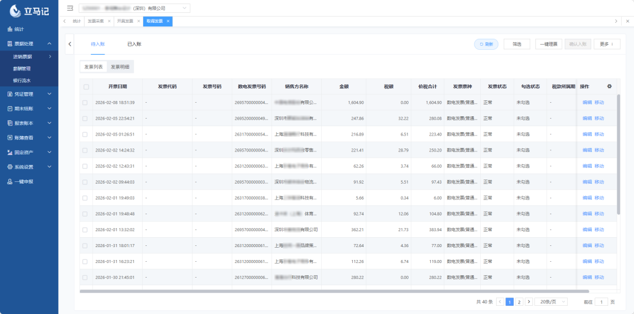This screenshot has height=314, width=634.
Task: Open the 20条/页 page size dropdown
Action: click(553, 302)
